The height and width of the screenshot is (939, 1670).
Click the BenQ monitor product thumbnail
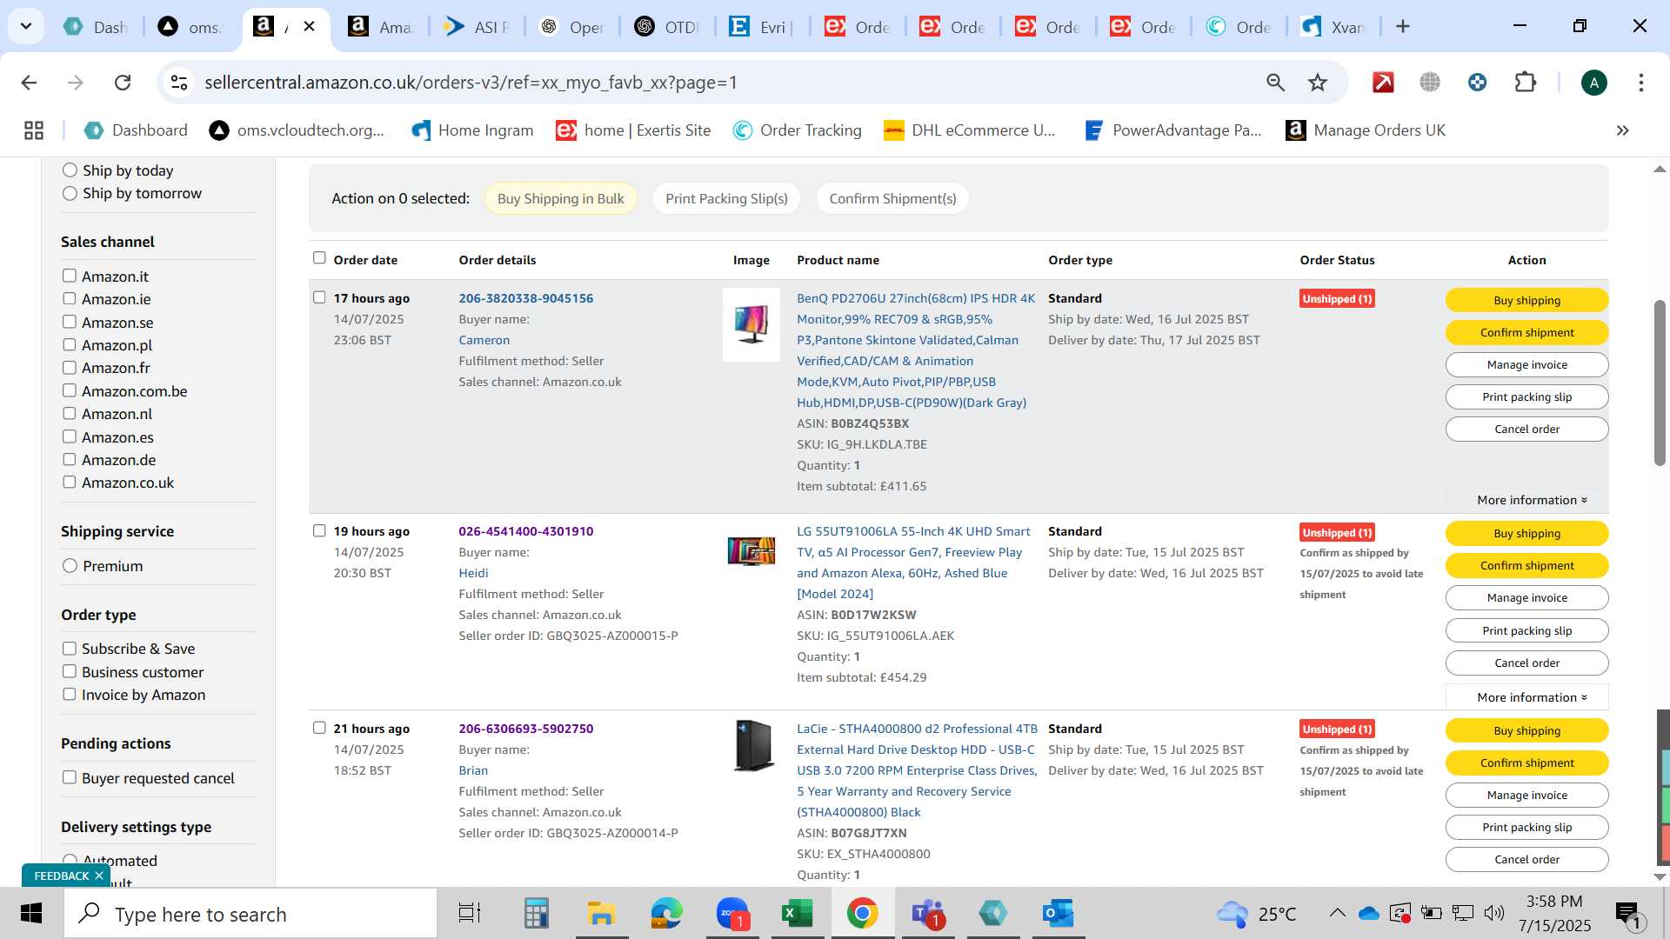coord(751,324)
